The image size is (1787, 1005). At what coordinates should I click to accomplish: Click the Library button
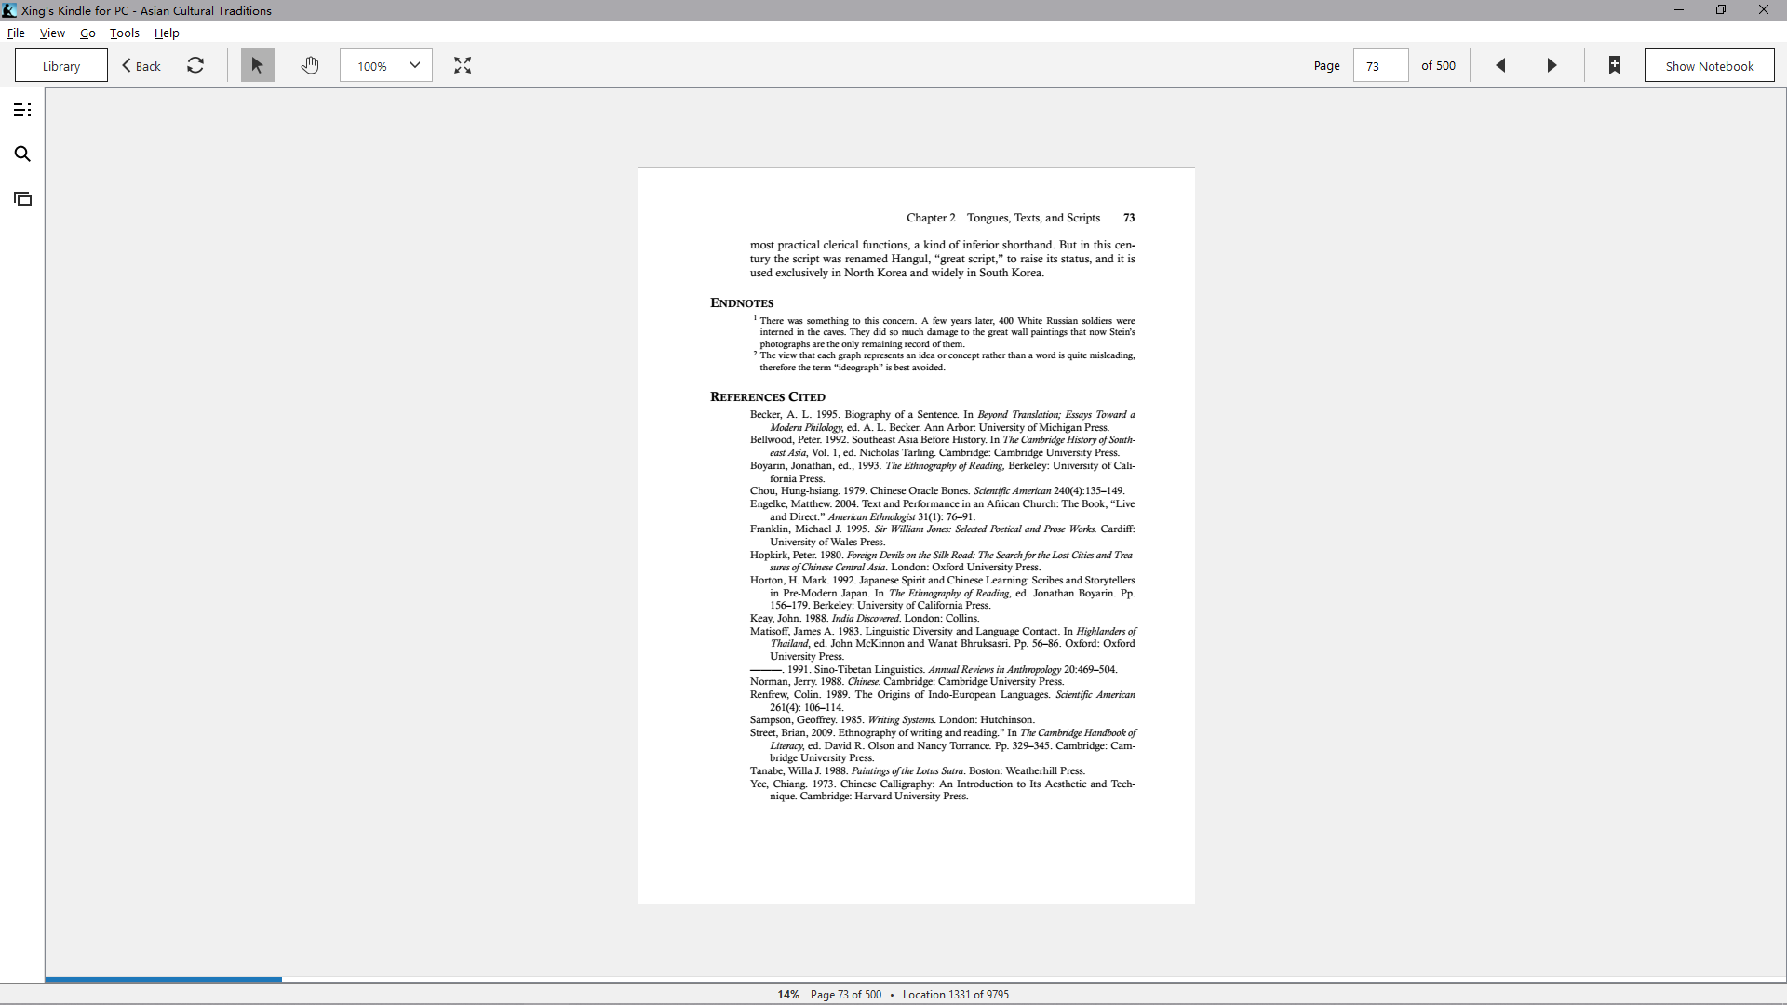click(61, 65)
